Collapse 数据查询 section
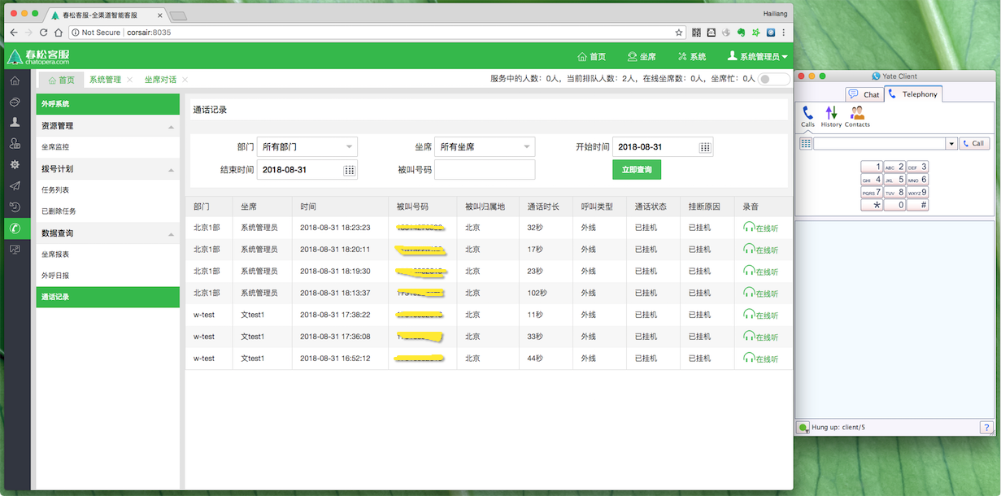 [x=171, y=234]
